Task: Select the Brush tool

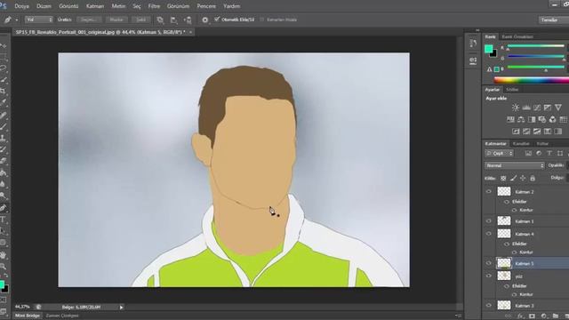Action: point(4,126)
